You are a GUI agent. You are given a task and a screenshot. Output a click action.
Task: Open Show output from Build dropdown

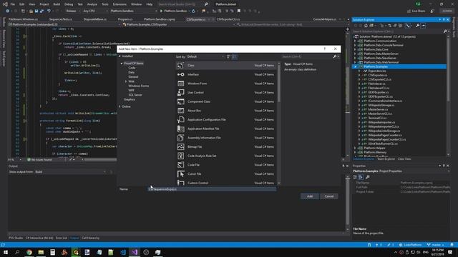click(70, 172)
